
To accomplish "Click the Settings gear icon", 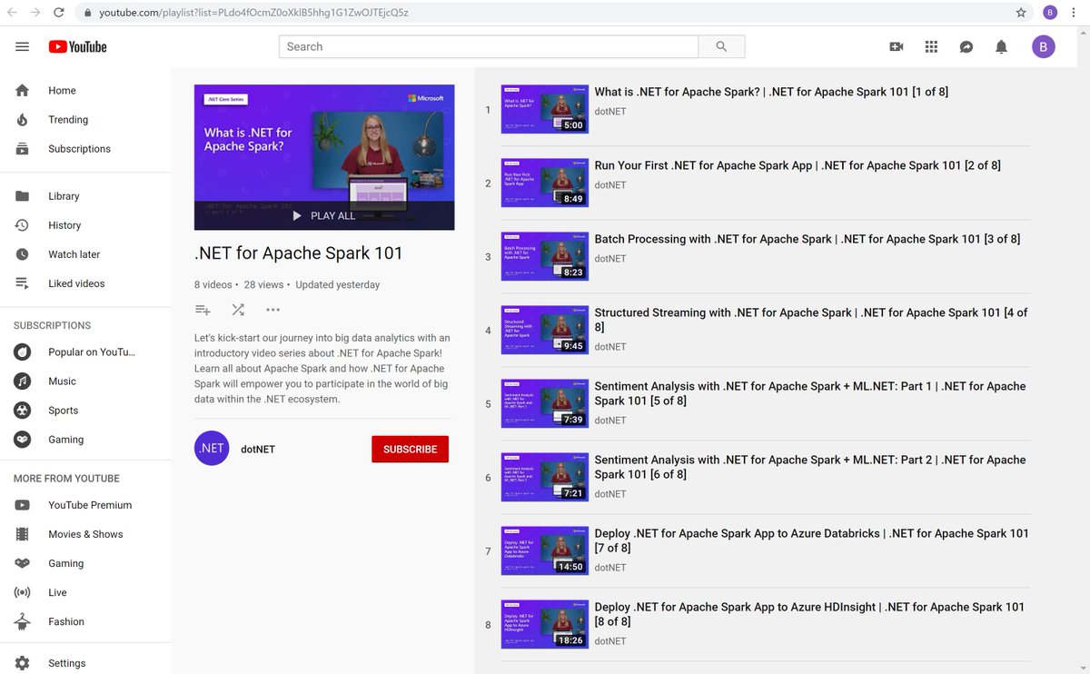I will tap(23, 663).
